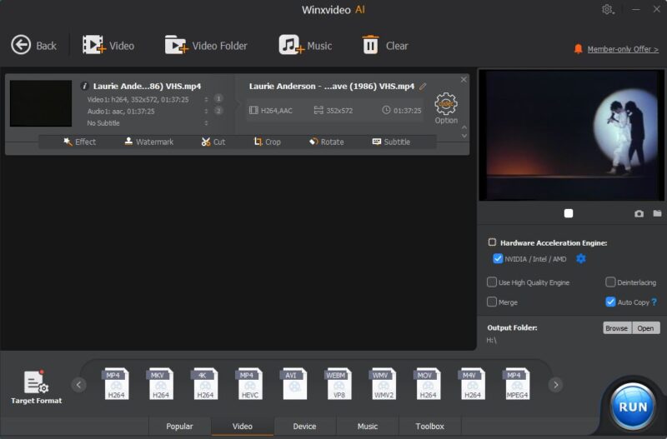This screenshot has width=667, height=439.
Task: Enable Deinterlacing checkbox
Action: (610, 282)
